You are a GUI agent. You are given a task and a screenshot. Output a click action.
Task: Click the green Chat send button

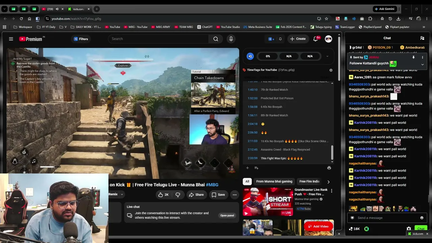[x=421, y=229]
